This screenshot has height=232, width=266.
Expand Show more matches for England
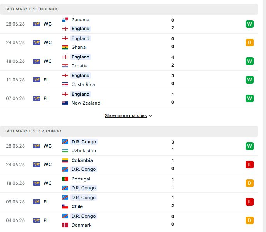[x=126, y=115]
